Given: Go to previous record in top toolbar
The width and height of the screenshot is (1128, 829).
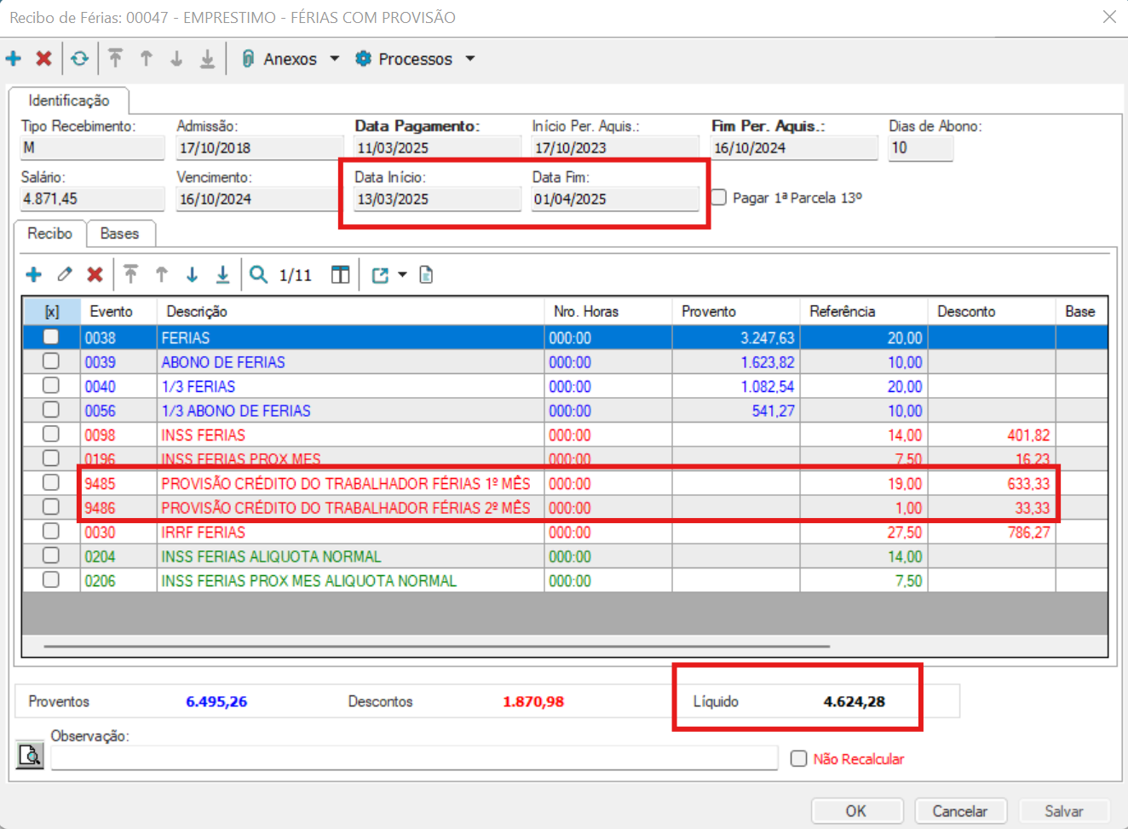Looking at the screenshot, I should (x=147, y=59).
